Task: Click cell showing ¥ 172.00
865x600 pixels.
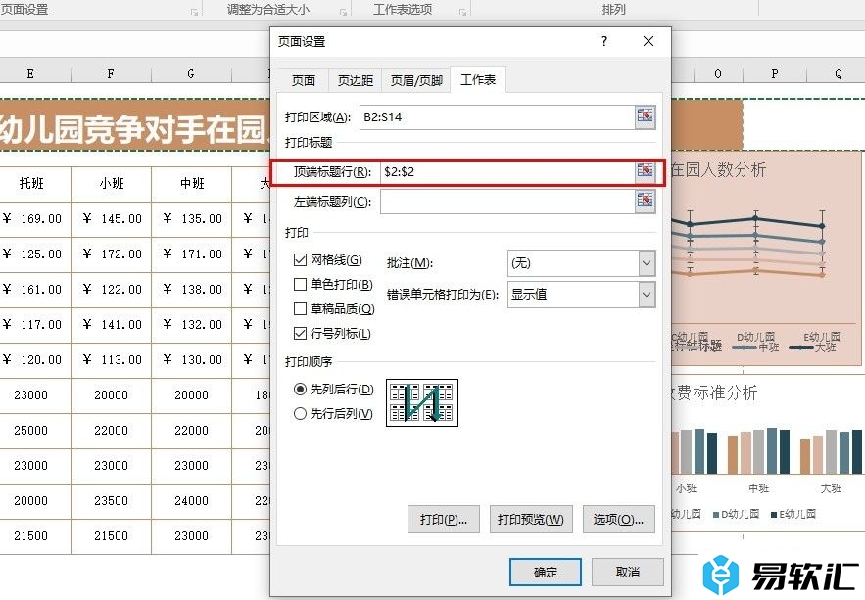Action: (111, 254)
